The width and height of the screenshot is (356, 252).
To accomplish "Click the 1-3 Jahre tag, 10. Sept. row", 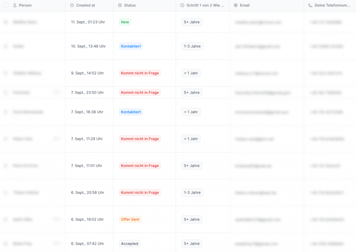I will point(192,46).
